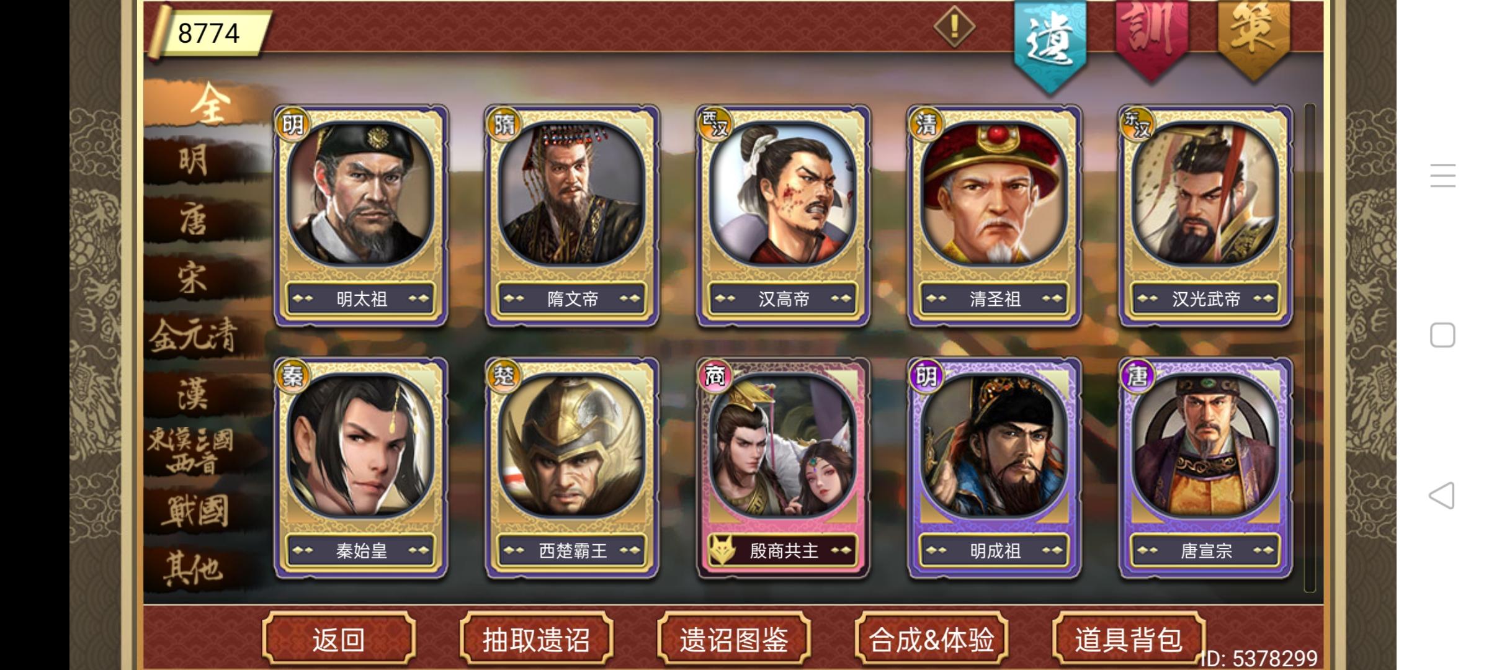Select the 全 category tab

click(x=208, y=104)
